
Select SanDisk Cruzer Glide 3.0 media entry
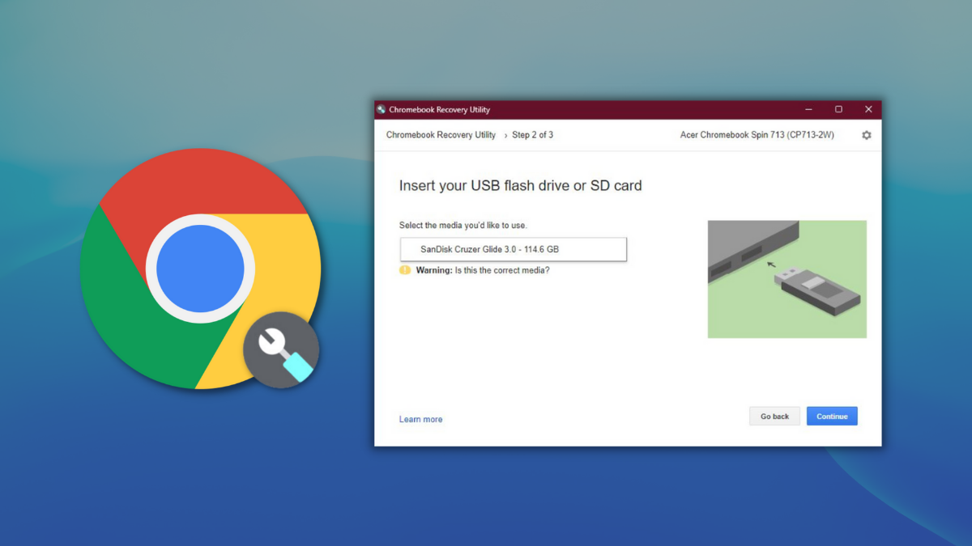point(512,249)
